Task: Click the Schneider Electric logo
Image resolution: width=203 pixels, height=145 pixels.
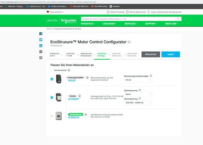Action: click(x=69, y=21)
